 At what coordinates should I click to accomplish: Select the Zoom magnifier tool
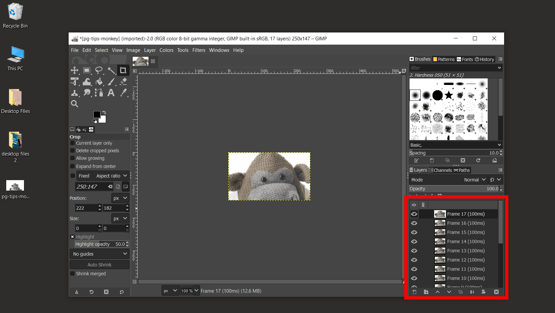coord(74,104)
